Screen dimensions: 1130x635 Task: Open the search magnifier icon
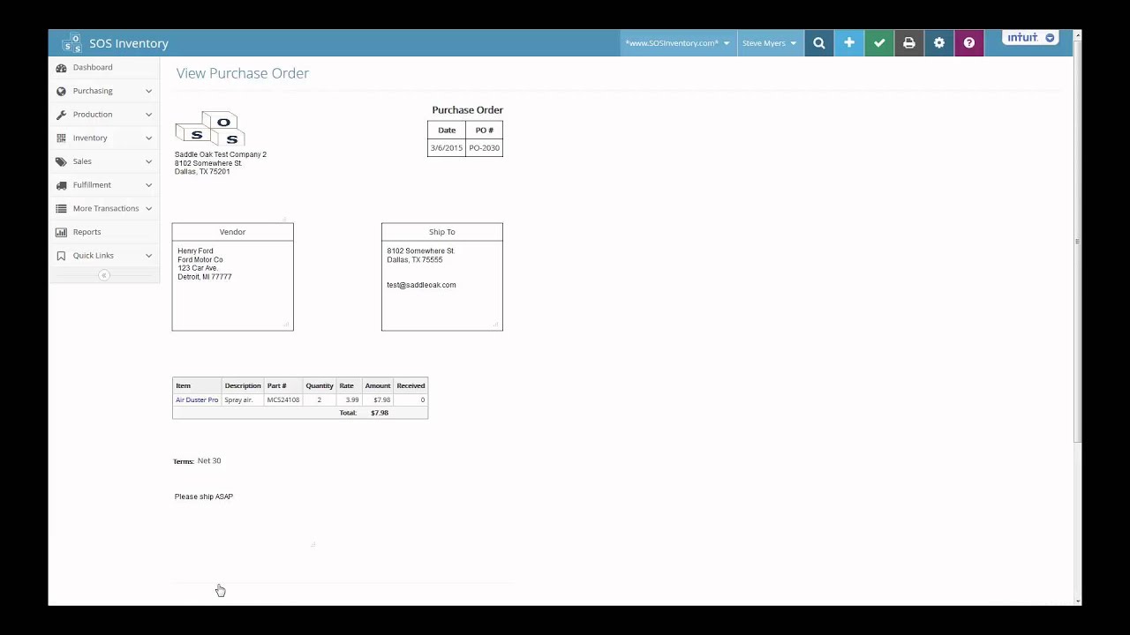tap(819, 43)
